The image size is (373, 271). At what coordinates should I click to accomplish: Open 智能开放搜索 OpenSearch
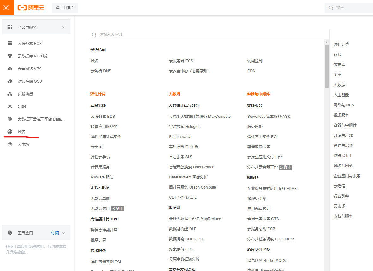point(191,167)
